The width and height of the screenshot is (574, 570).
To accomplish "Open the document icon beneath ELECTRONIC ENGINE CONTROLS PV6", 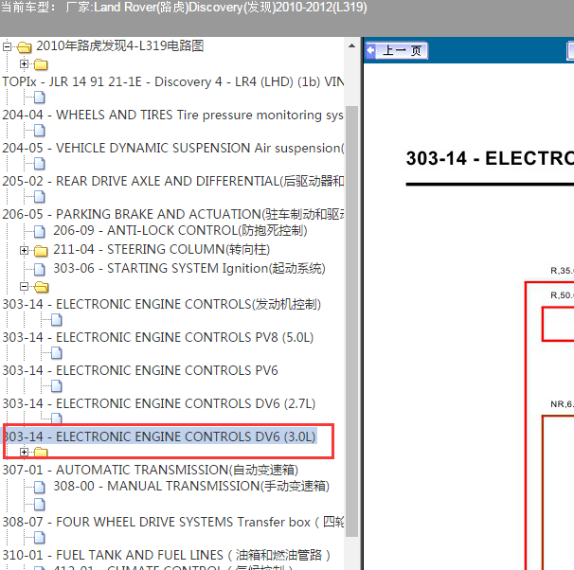I will point(57,386).
